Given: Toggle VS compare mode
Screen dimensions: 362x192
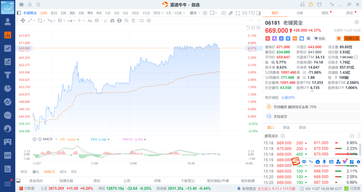Looking at the screenshot, I should pyautogui.click(x=244, y=13).
